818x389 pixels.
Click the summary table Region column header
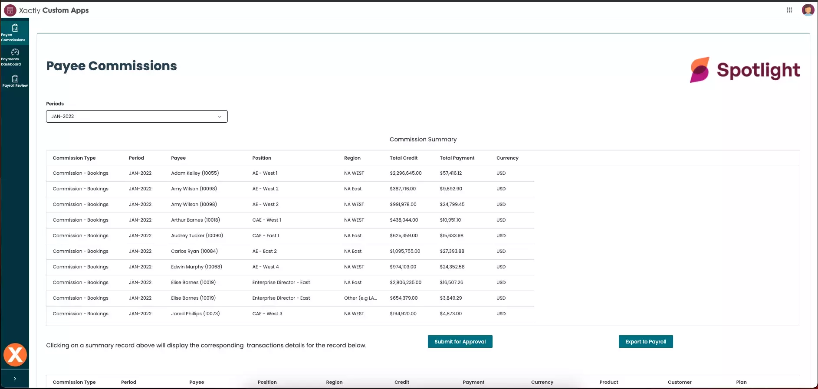tap(352, 158)
